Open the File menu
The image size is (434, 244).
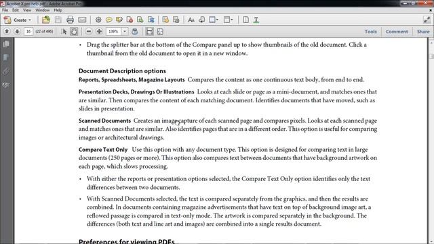pyautogui.click(x=5, y=10)
